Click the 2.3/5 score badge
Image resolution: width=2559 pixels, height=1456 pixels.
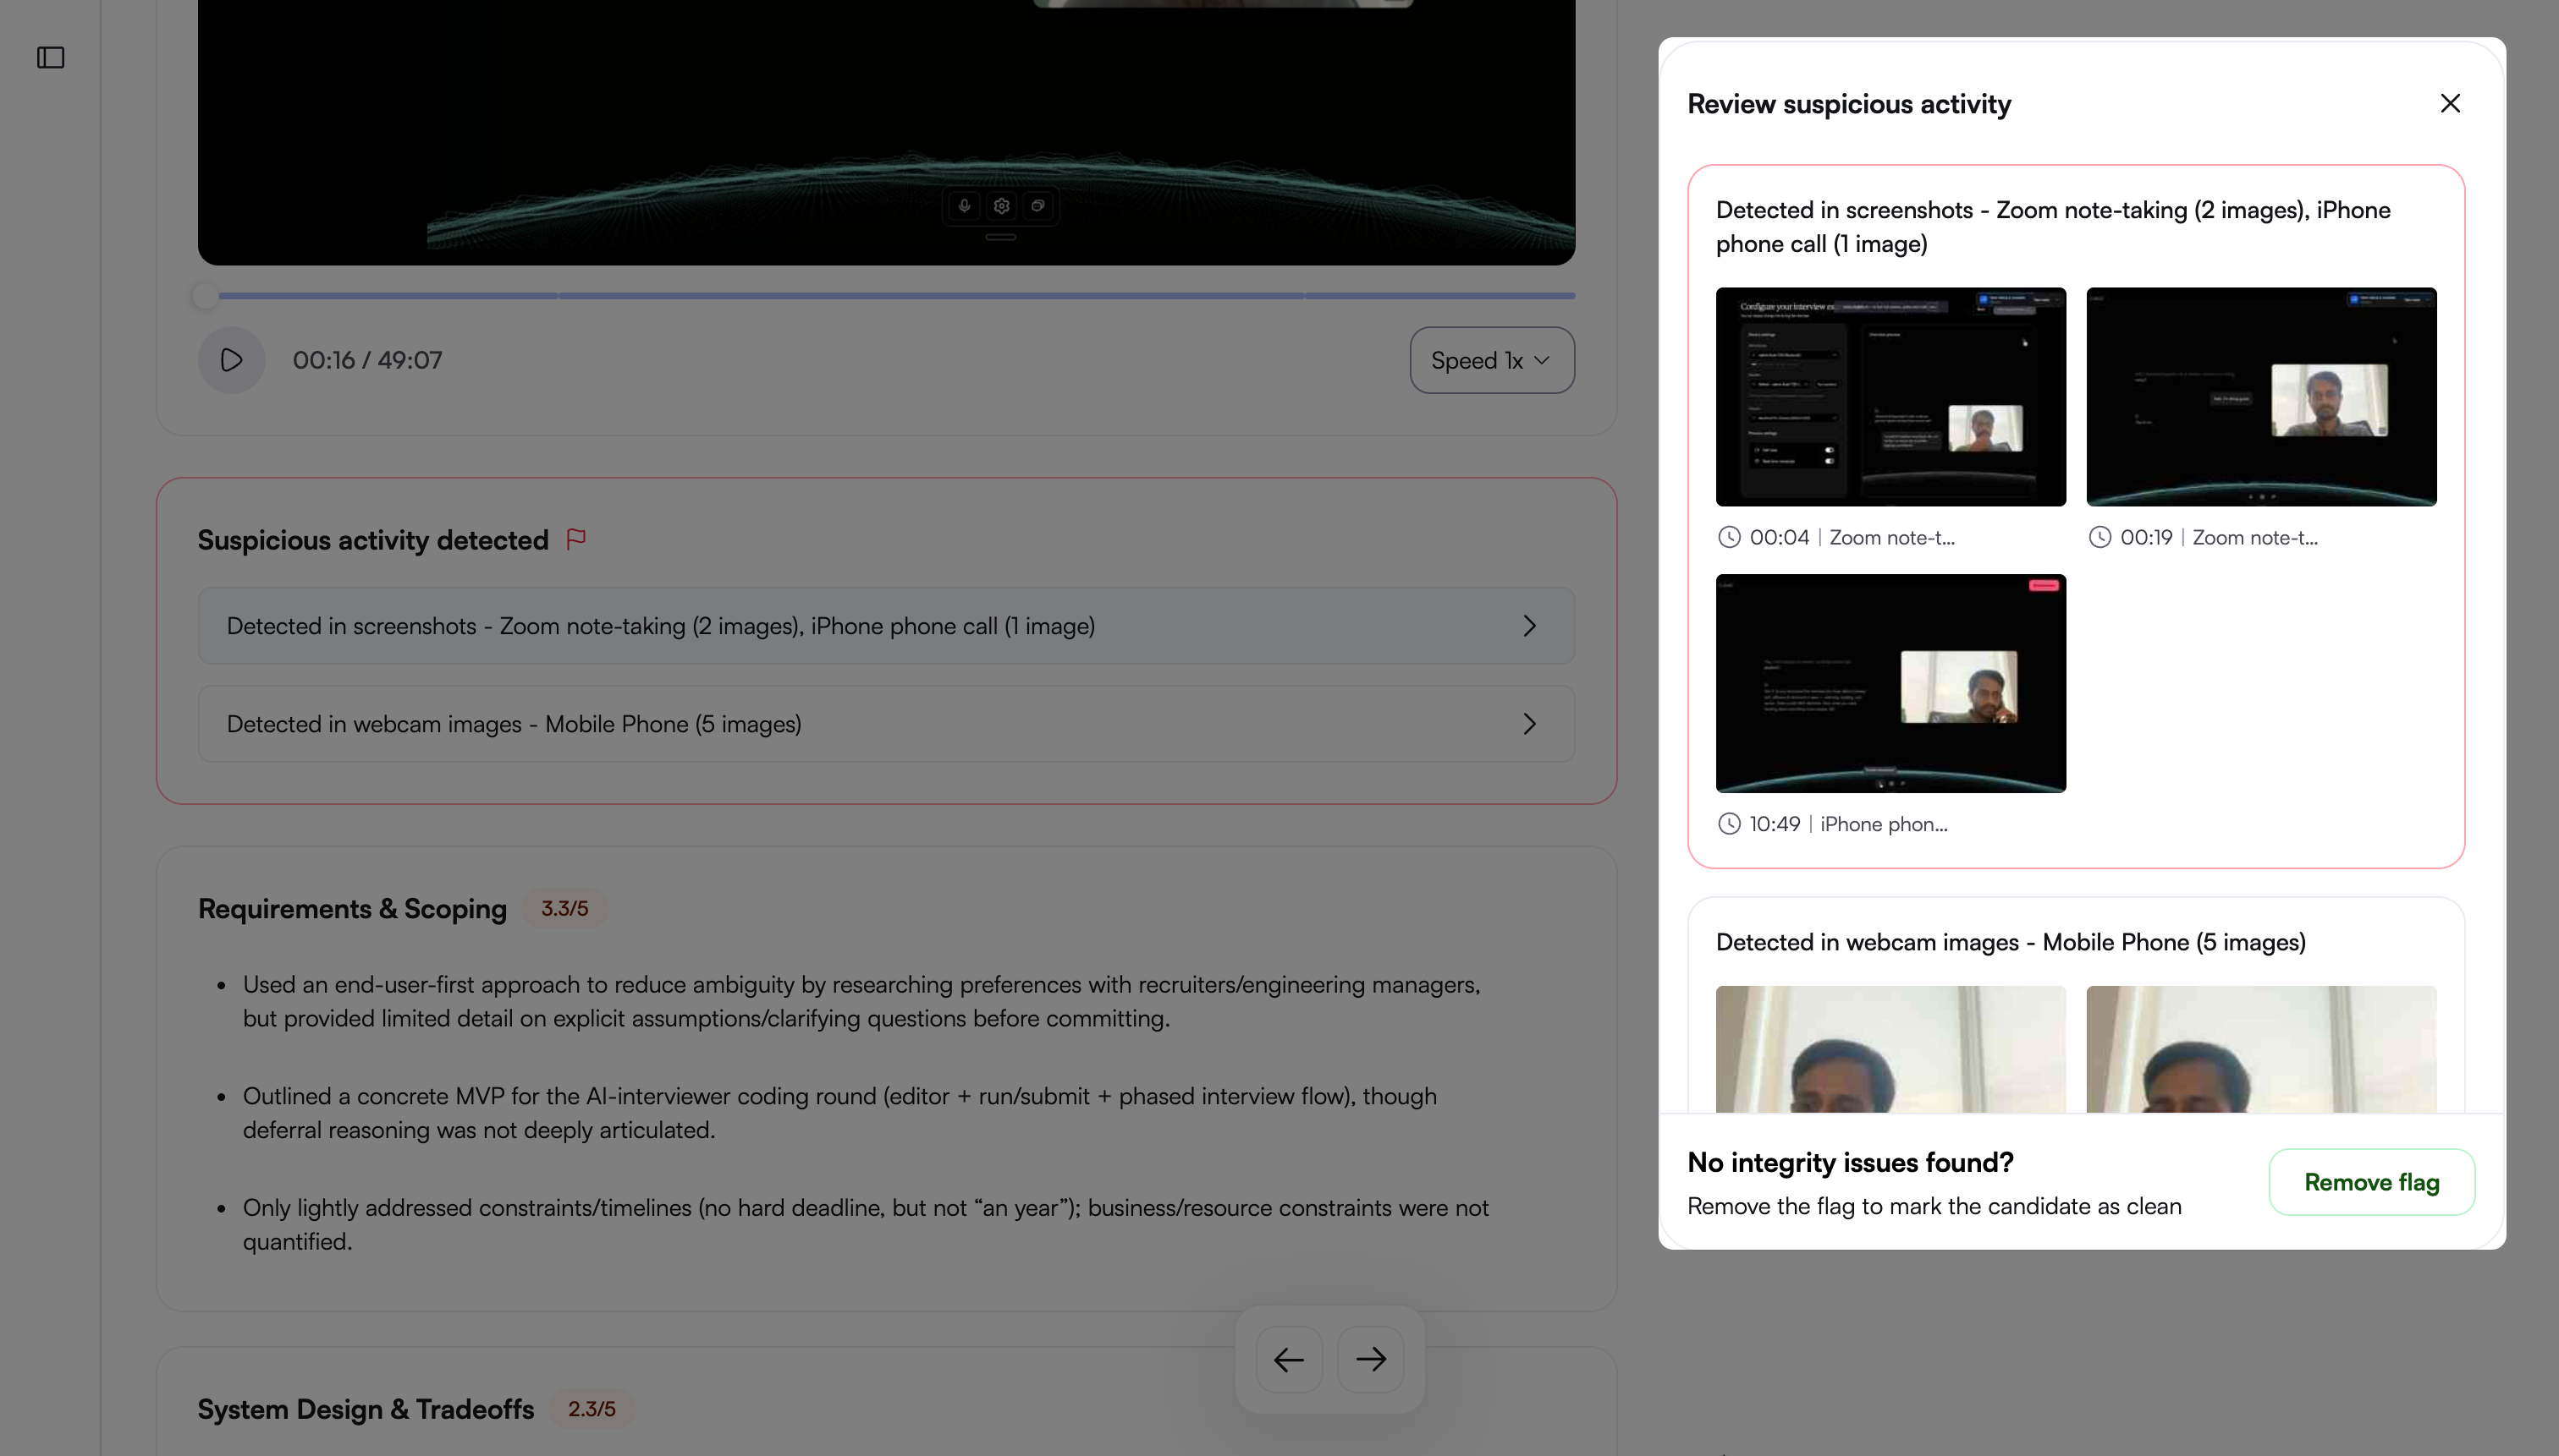[592, 1408]
